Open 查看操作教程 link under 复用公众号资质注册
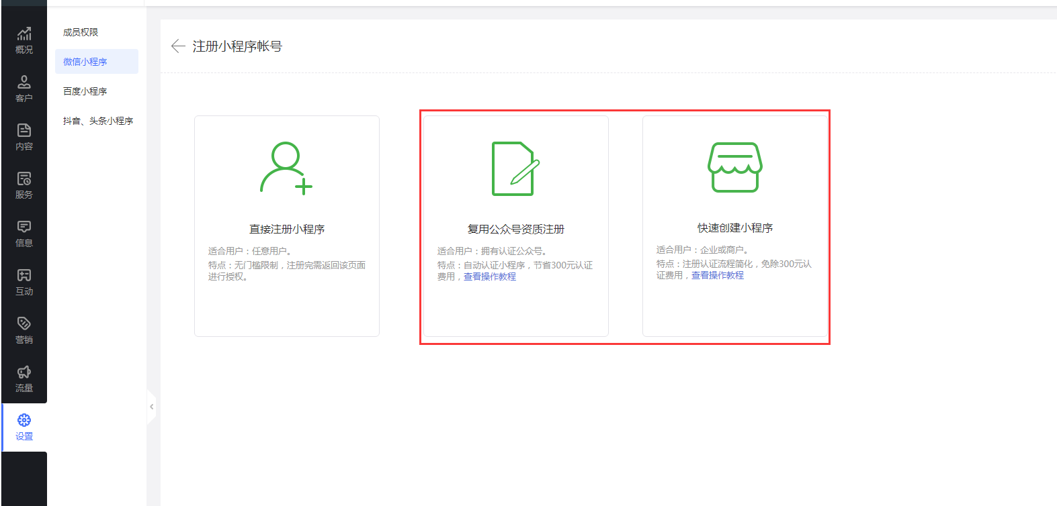 [490, 276]
